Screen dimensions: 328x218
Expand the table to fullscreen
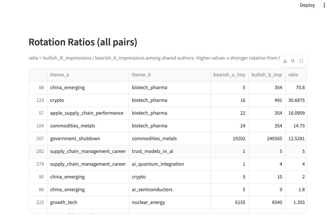(301, 61)
